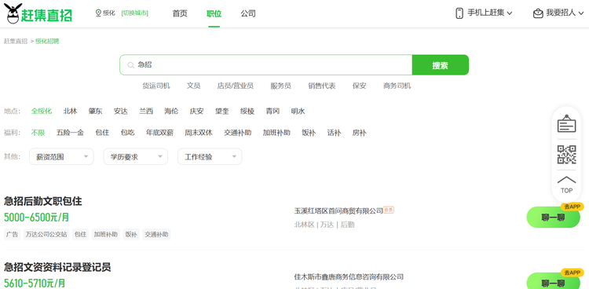Filter location by 望奎
The image size is (589, 289).
[222, 112]
